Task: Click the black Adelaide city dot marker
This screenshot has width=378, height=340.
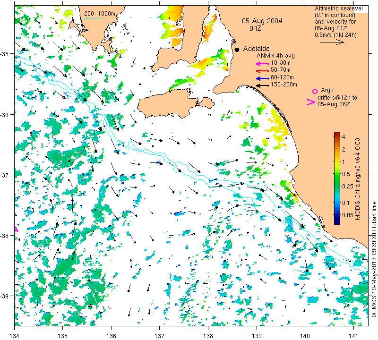Action: point(237,50)
